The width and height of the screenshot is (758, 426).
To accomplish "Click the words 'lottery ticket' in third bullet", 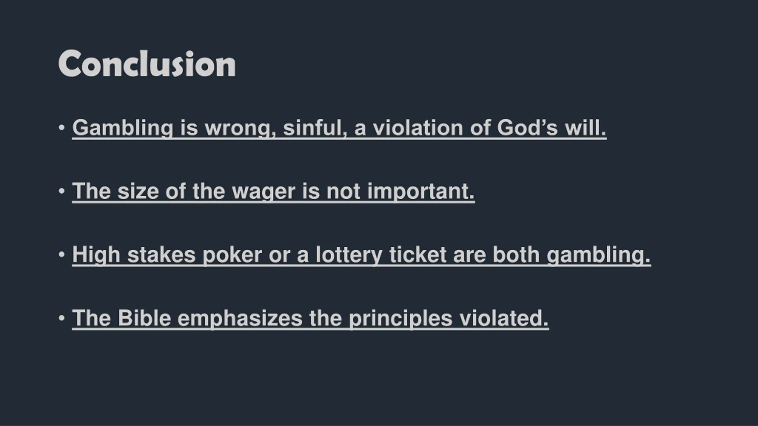I will point(381,255).
